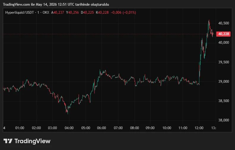Click the 05:00 time axis label
The width and height of the screenshot is (235, 150).
point(86,128)
